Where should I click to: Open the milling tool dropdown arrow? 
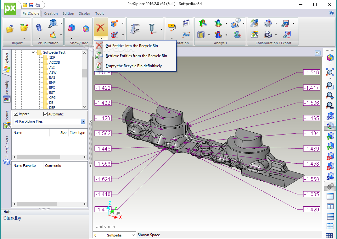(161, 29)
